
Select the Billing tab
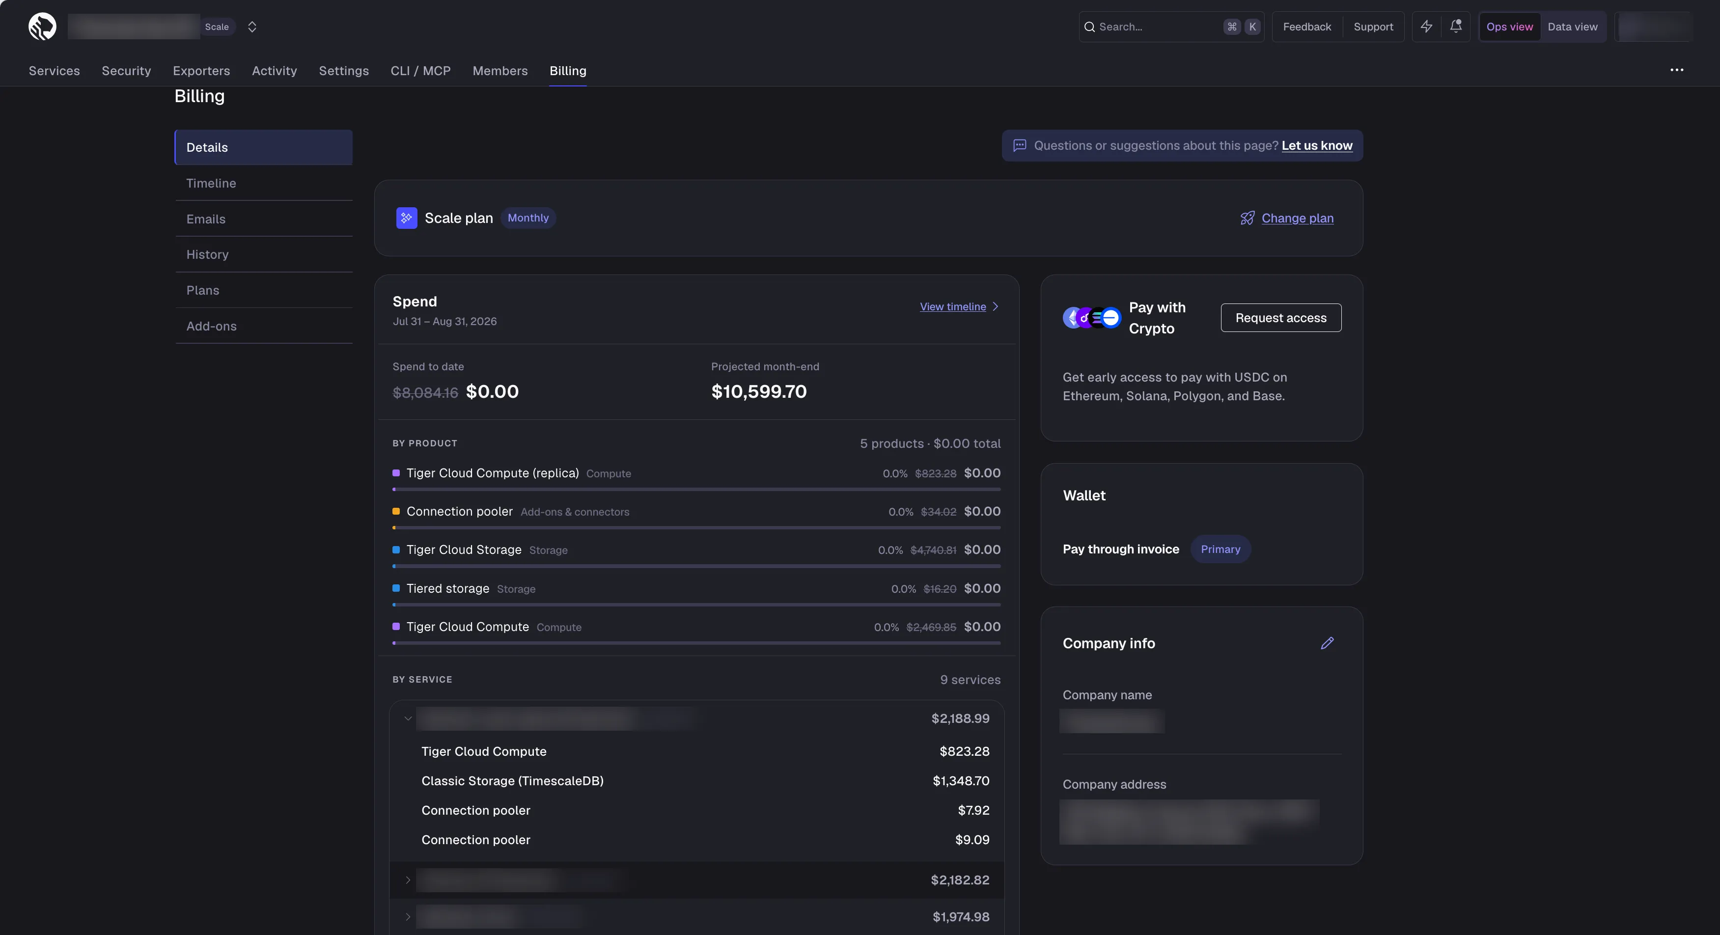pyautogui.click(x=568, y=71)
